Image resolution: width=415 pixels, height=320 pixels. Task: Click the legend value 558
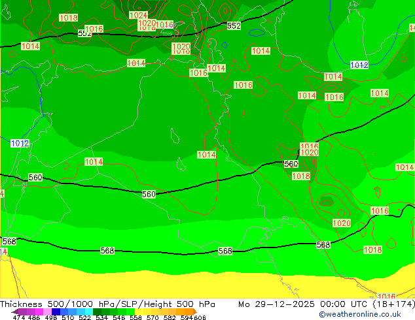tap(135, 317)
